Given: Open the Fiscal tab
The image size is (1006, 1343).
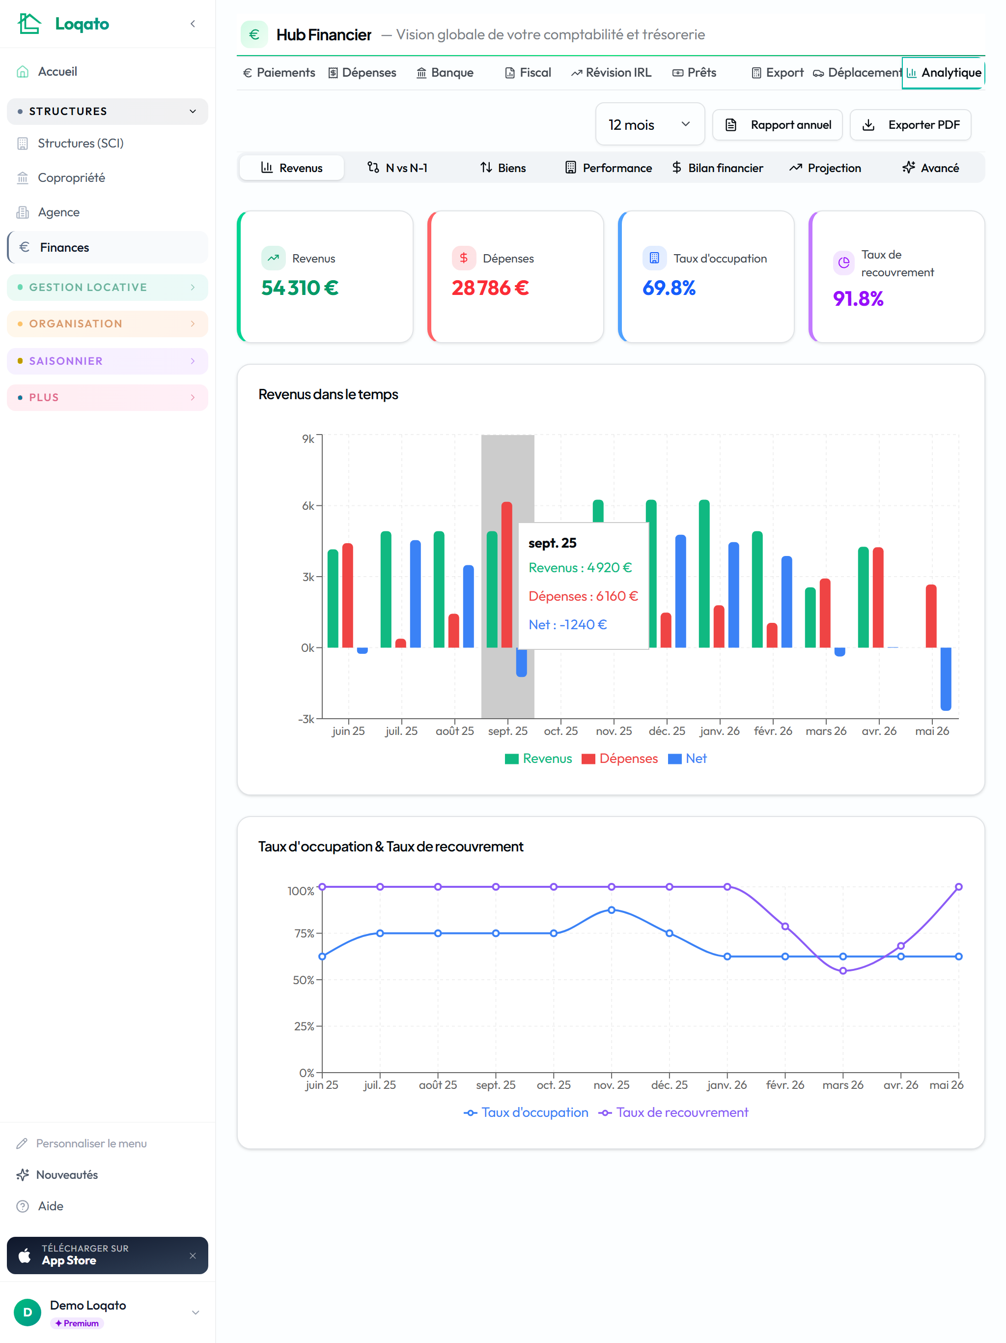Looking at the screenshot, I should coord(528,72).
